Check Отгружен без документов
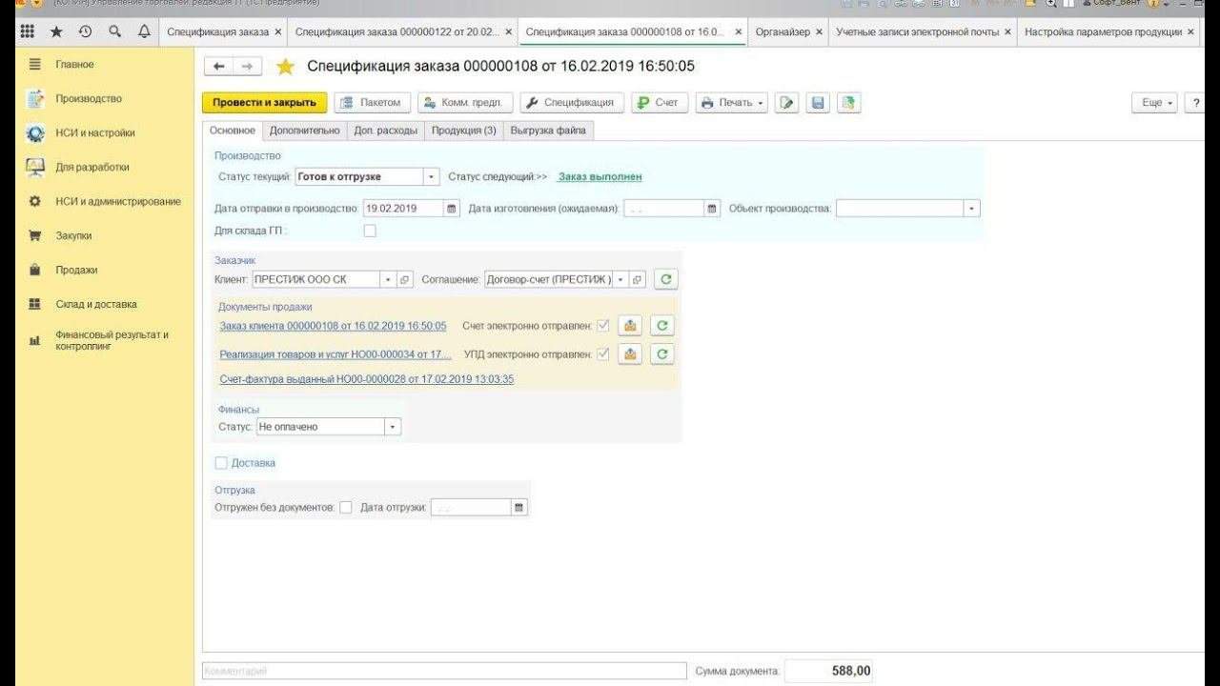The height and width of the screenshot is (686, 1220). click(346, 508)
